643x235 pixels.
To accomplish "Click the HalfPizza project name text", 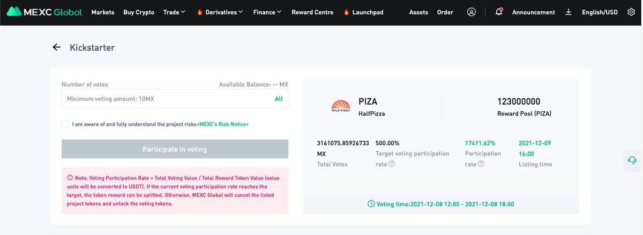I will [371, 114].
